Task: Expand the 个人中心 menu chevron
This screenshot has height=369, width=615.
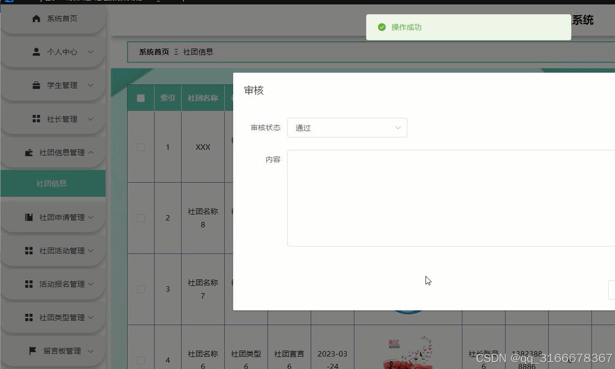Action: 90,51
